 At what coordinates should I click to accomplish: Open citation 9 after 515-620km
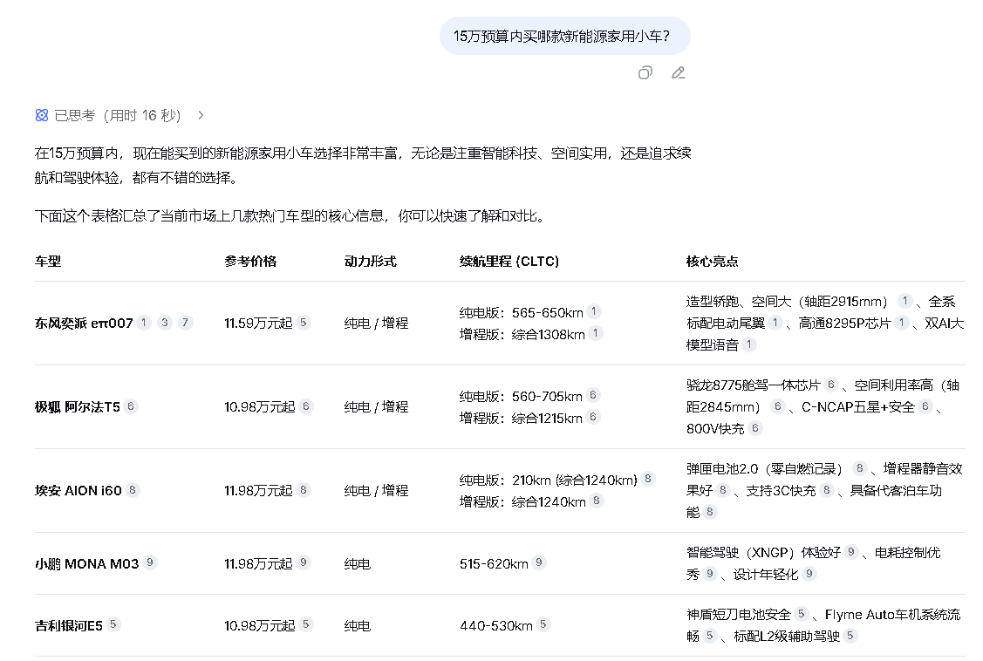tap(539, 562)
